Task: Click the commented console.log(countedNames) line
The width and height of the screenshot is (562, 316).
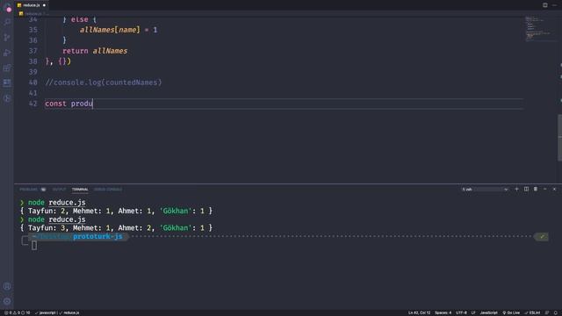Action: (x=104, y=83)
